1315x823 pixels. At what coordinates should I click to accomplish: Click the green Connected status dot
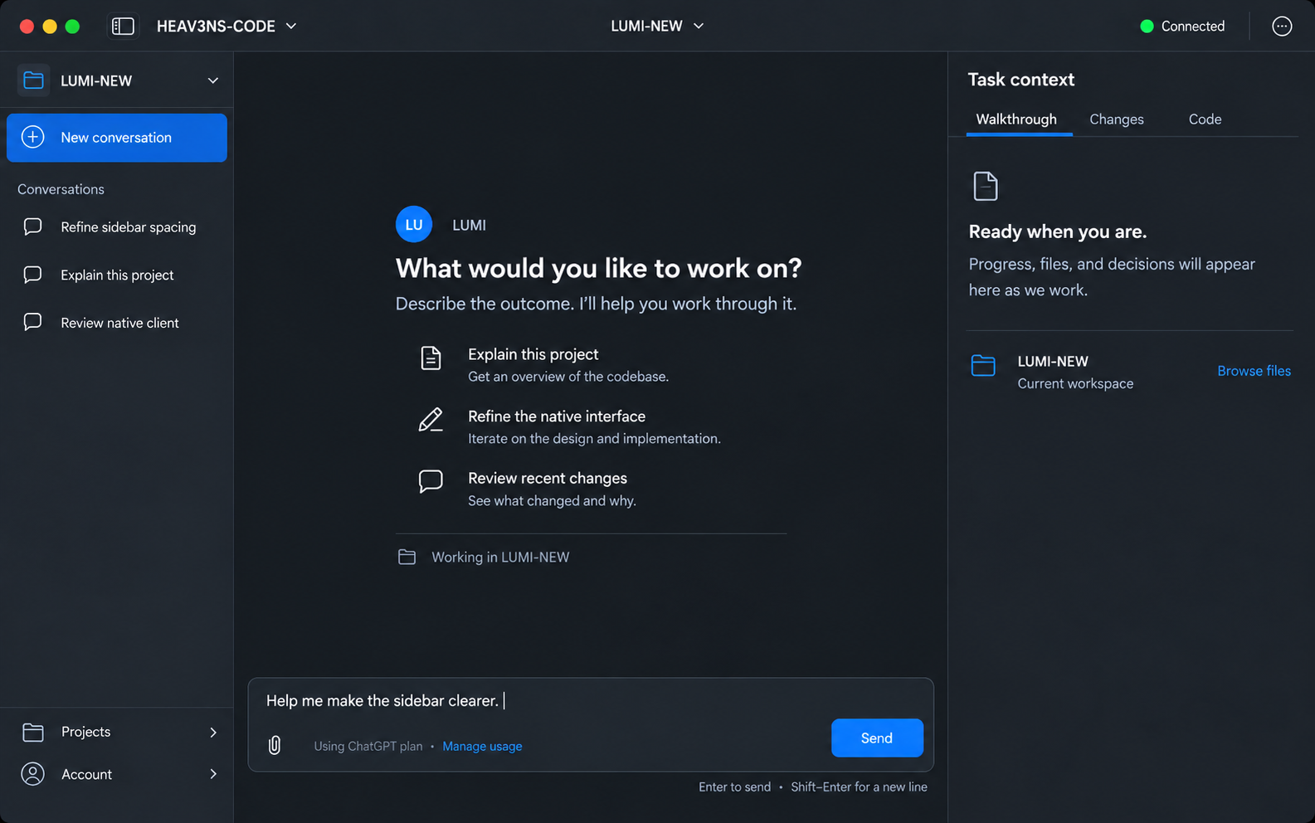(x=1147, y=27)
